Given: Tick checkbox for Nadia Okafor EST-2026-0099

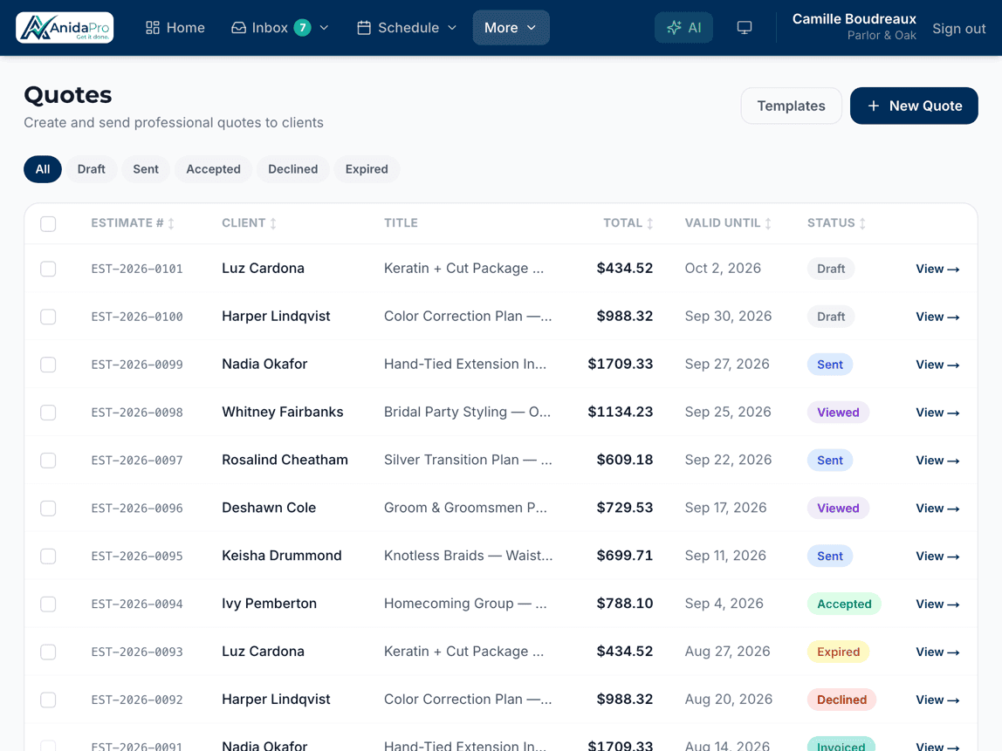Looking at the screenshot, I should pos(48,365).
